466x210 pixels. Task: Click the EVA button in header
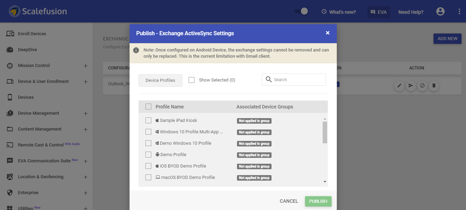[x=379, y=12]
